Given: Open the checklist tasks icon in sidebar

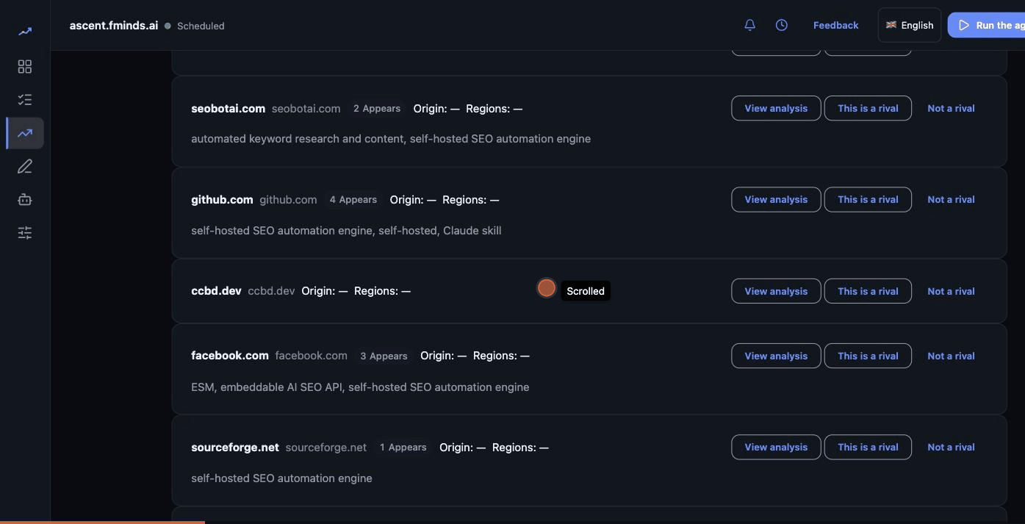Looking at the screenshot, I should (x=25, y=100).
